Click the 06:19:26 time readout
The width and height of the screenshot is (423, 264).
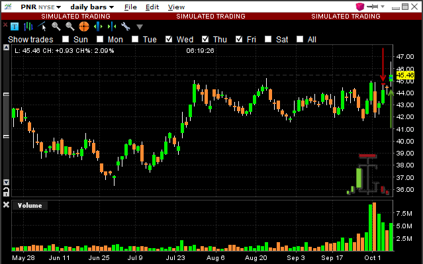tap(200, 51)
